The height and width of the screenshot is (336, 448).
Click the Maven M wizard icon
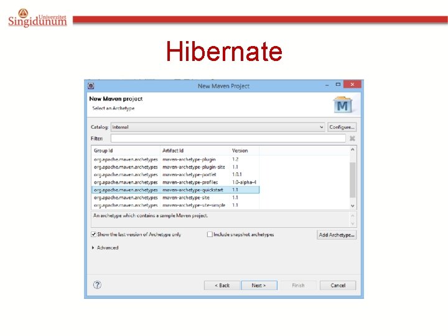[x=343, y=105]
